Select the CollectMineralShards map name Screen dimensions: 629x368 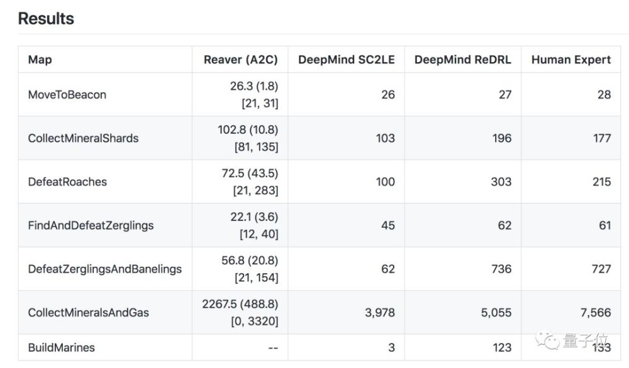[83, 138]
